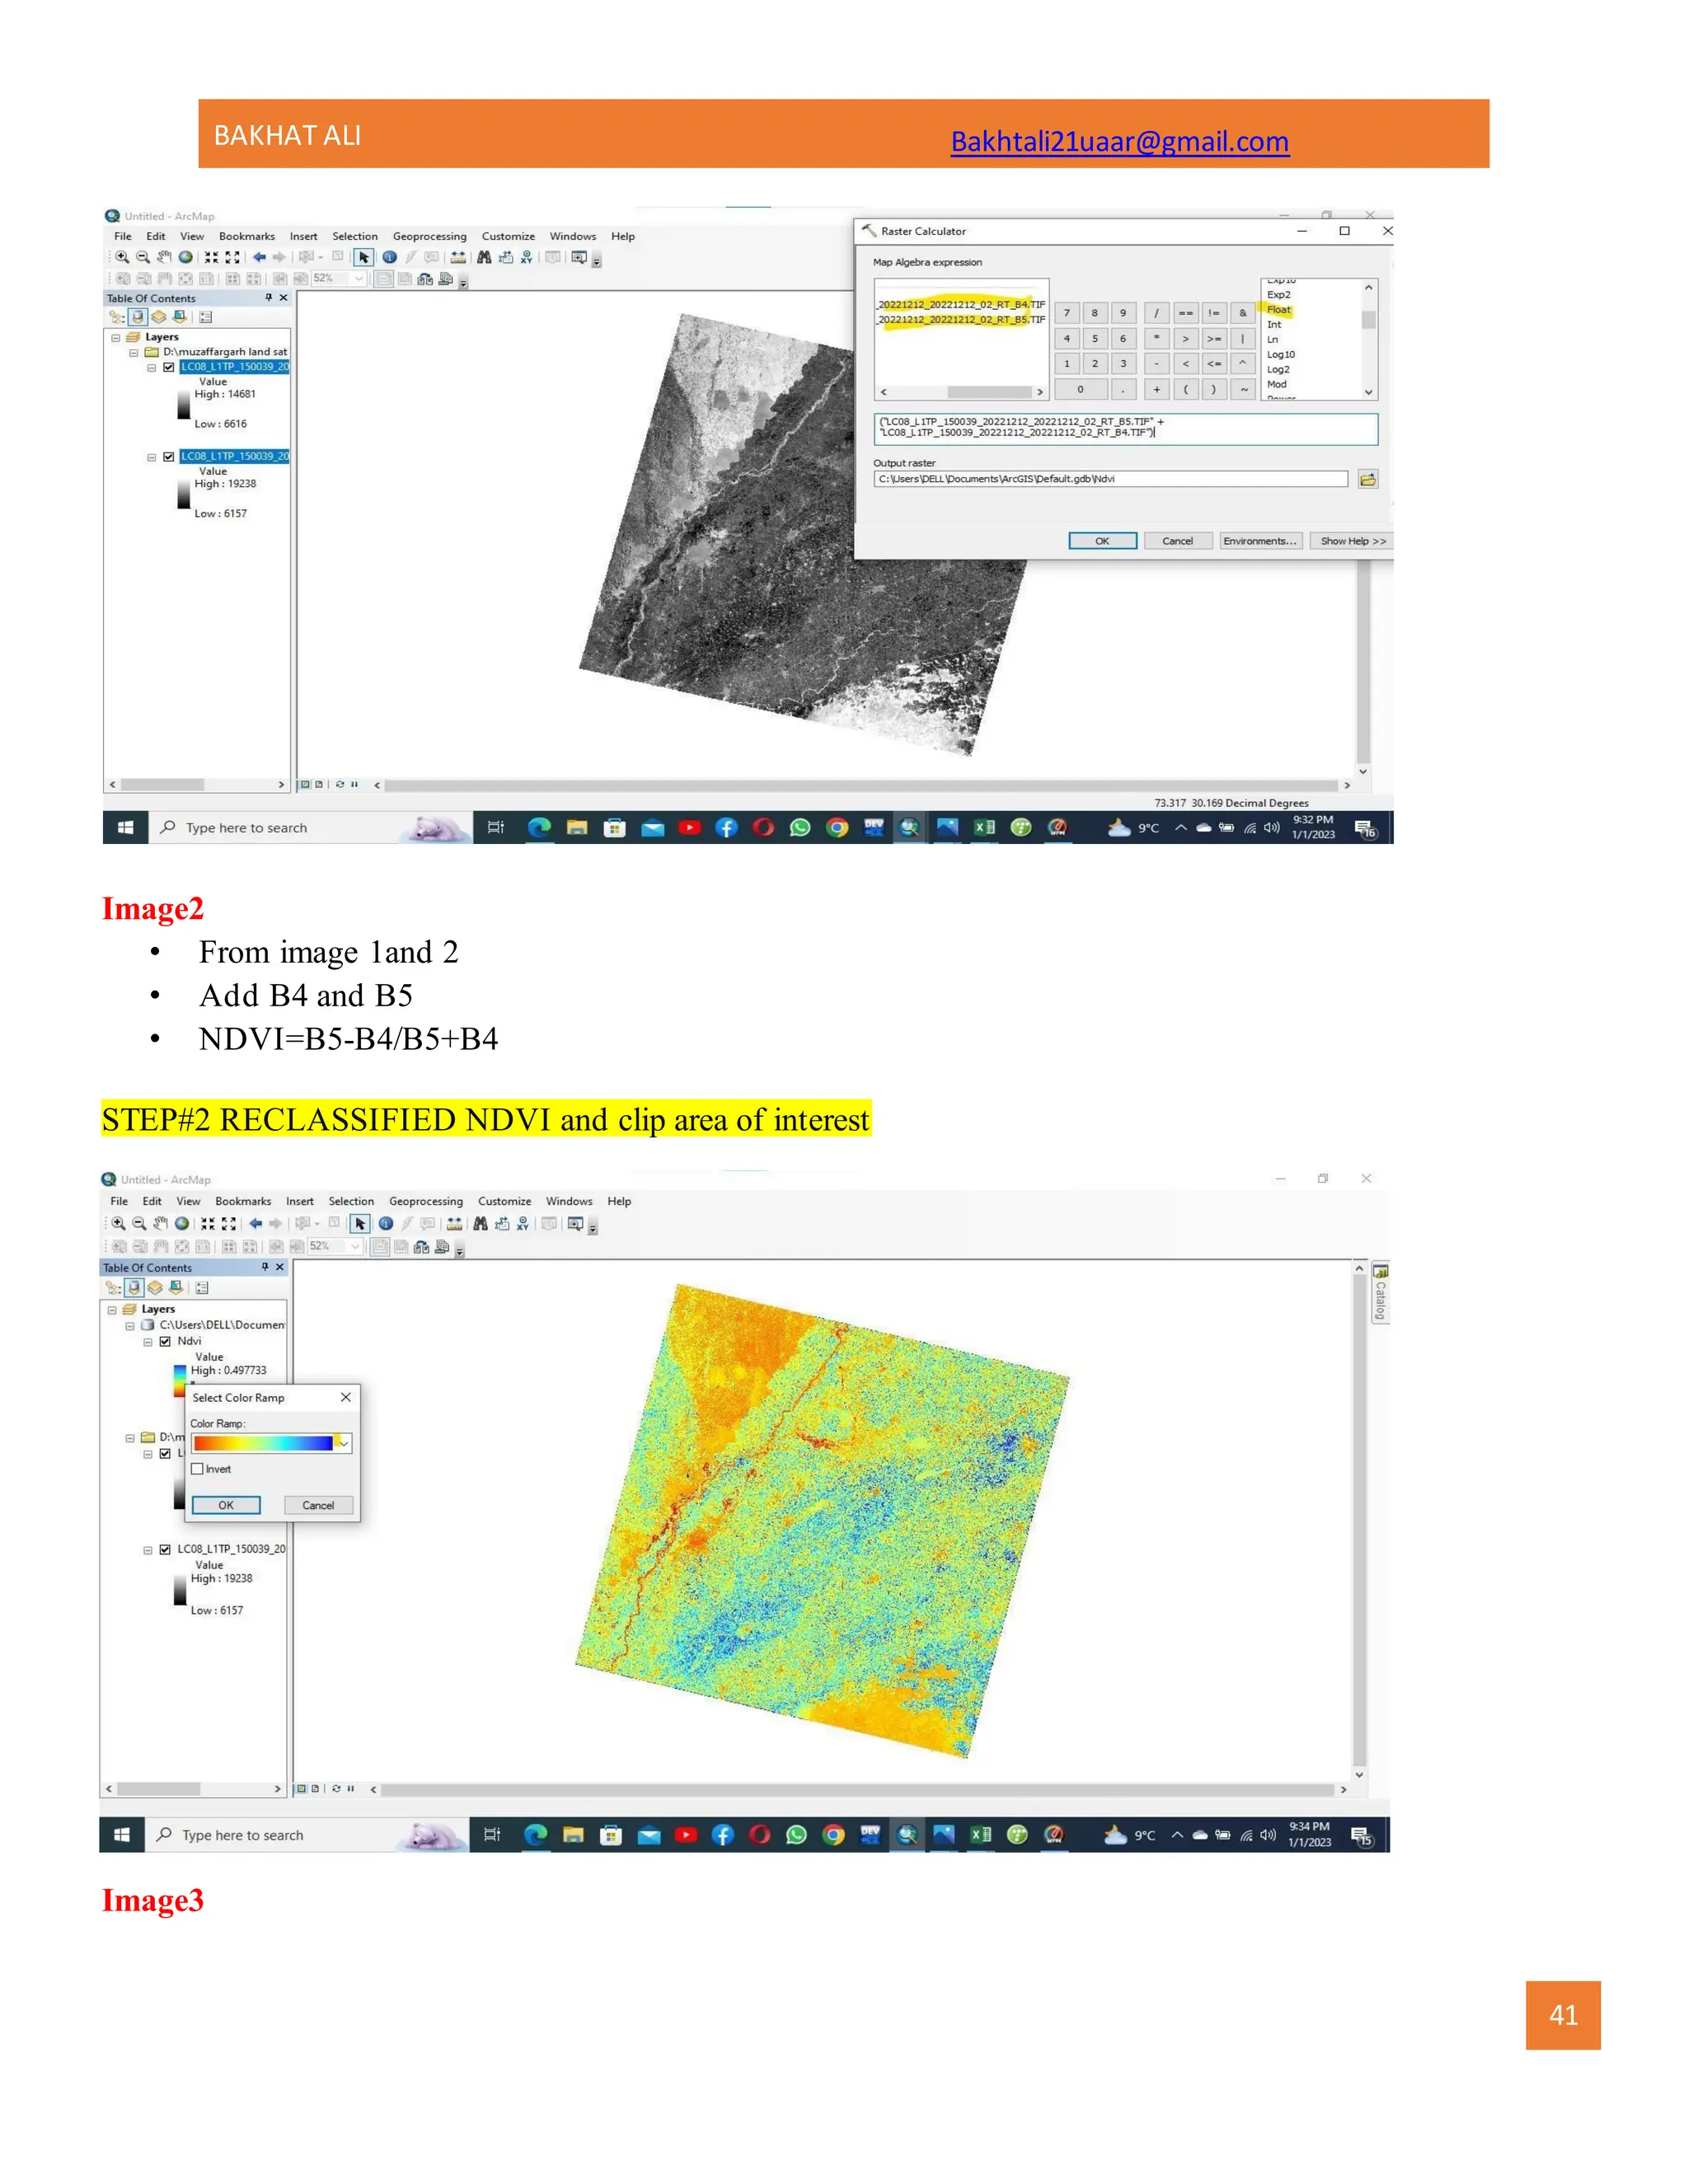Collapse the C:\Users\DELL\Documen node
The height and width of the screenshot is (2184, 1688).
[x=129, y=1325]
